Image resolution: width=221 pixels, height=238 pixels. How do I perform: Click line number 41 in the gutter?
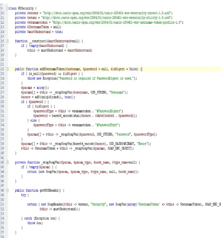coord(2,158)
